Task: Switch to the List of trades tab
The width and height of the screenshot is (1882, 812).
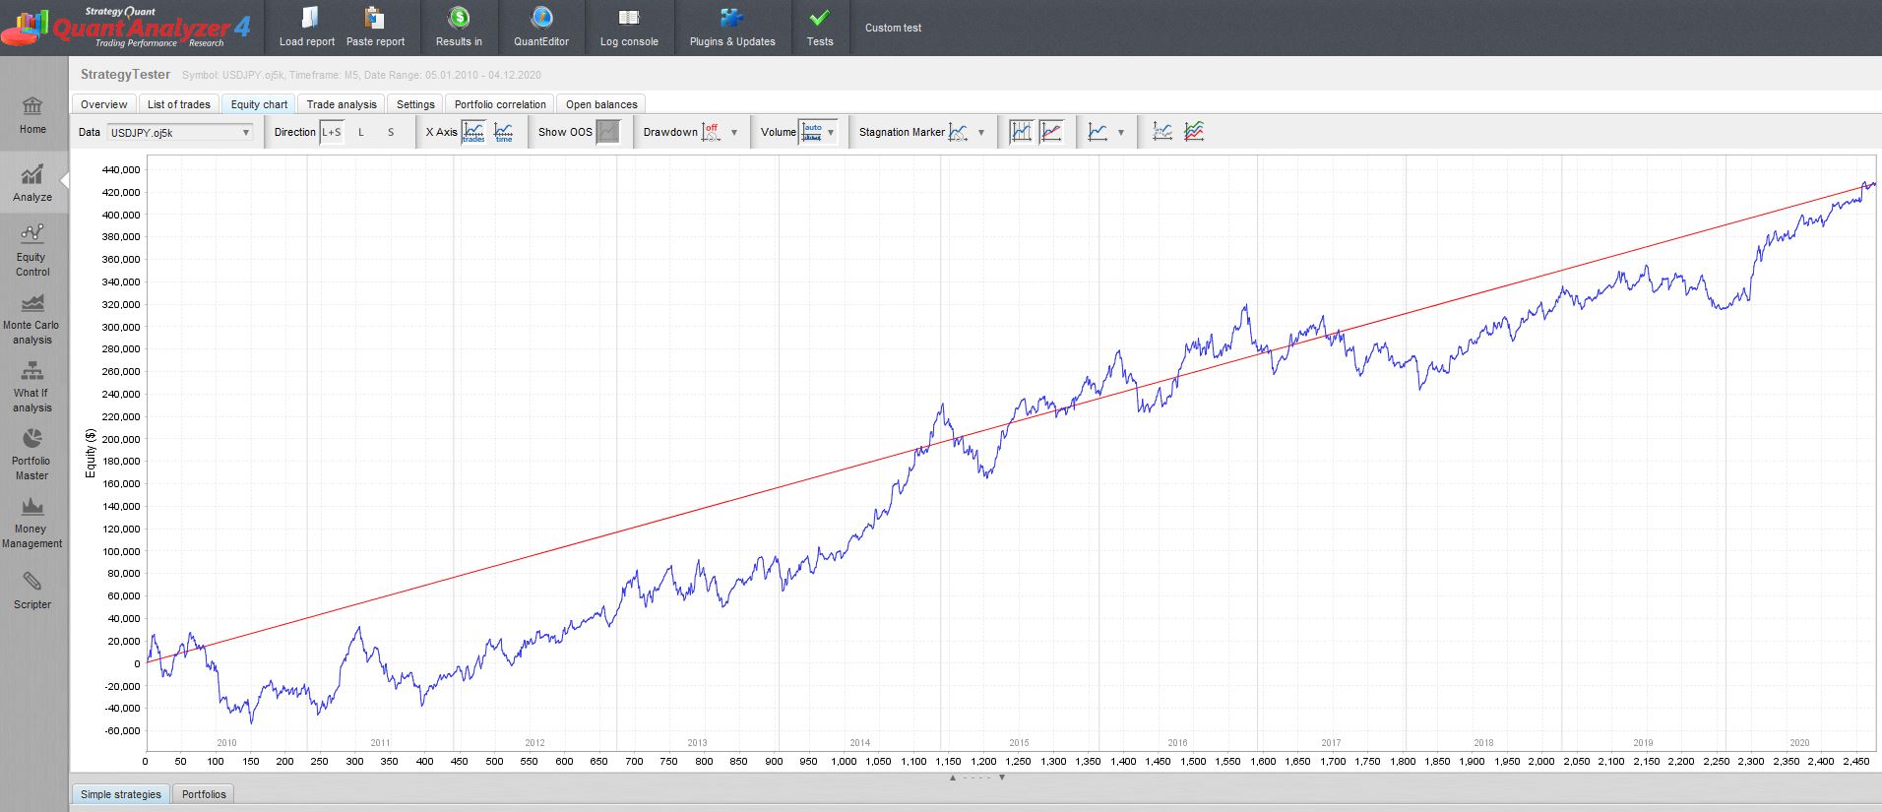Action: click(x=178, y=104)
